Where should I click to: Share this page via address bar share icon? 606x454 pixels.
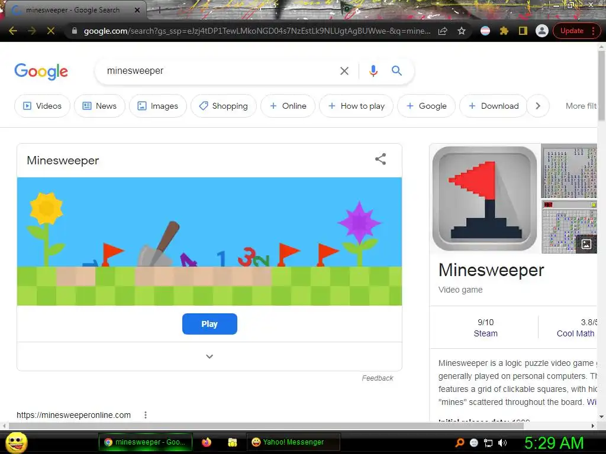(x=443, y=31)
